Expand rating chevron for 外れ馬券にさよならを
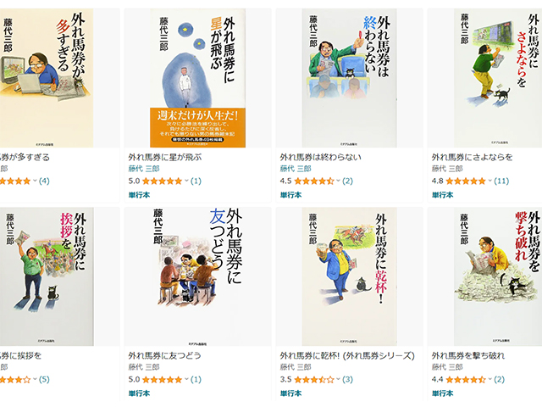This screenshot has width=542, height=407. tap(489, 181)
